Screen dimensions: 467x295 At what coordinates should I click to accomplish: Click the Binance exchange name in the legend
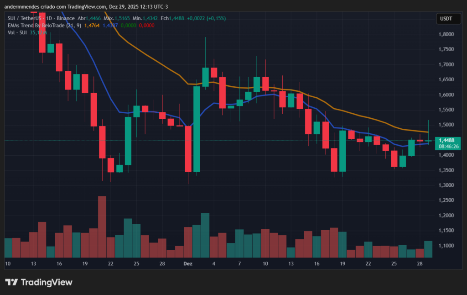click(65, 18)
